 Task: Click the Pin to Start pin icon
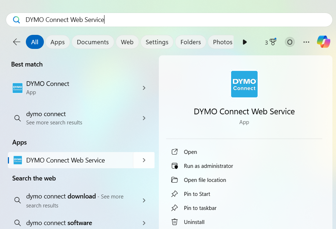coord(175,194)
